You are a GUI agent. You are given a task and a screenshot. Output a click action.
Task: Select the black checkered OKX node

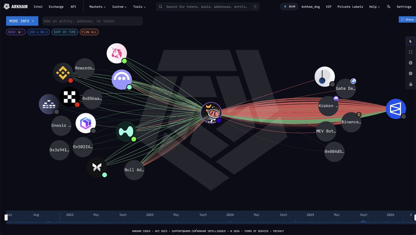pos(69,97)
